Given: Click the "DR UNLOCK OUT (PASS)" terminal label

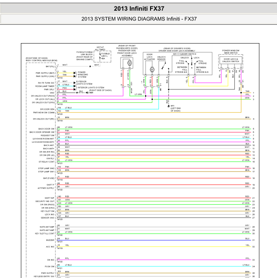Looking at the screenshot, I should click(43, 96).
